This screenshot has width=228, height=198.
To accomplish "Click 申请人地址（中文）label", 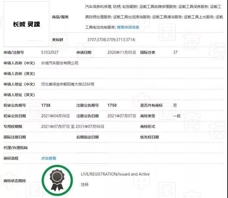I will pos(19,84).
